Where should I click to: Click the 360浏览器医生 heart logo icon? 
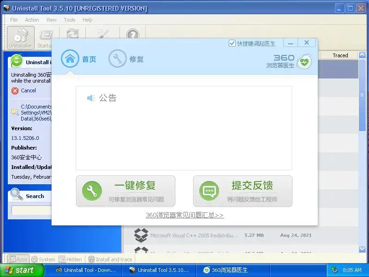(x=304, y=62)
